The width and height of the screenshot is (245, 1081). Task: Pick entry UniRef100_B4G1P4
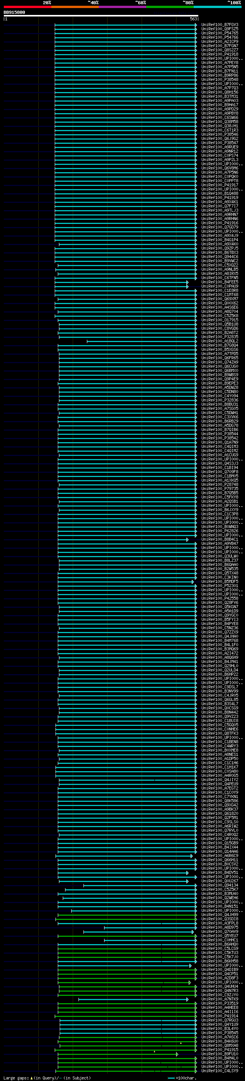point(219,240)
